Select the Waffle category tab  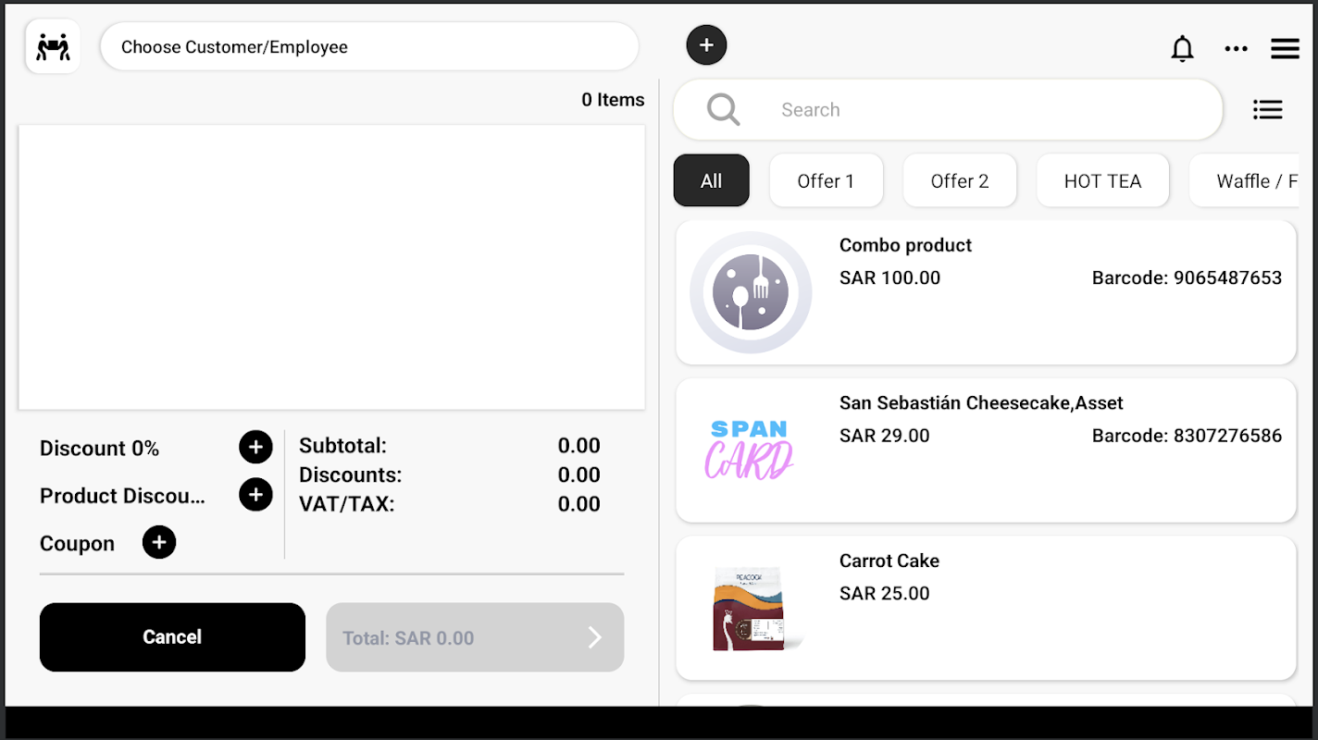tap(1244, 180)
